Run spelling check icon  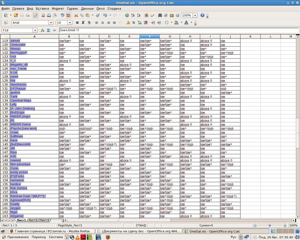(62, 15)
